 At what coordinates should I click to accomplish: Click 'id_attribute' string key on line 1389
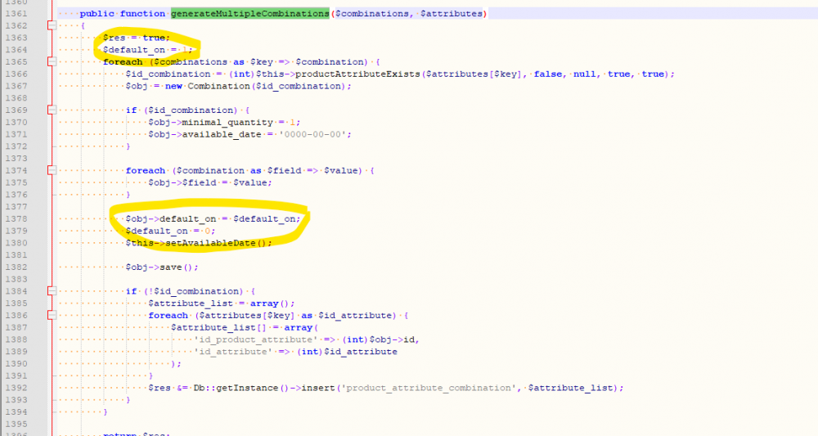coord(232,352)
